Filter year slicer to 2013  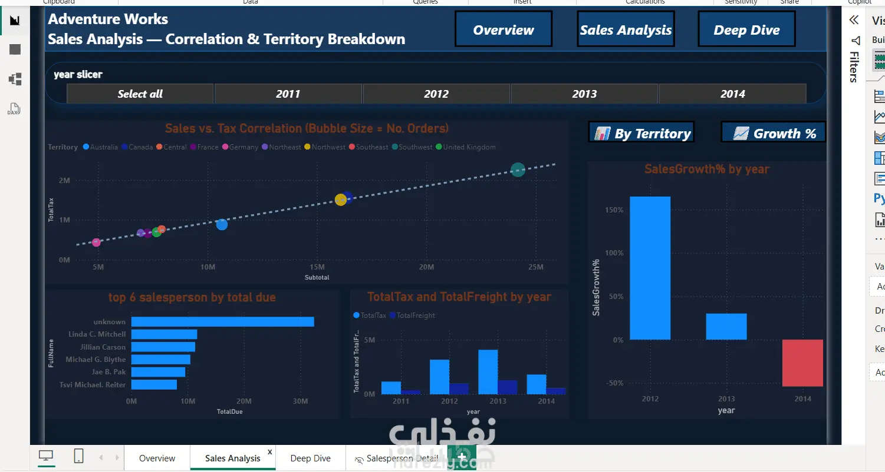point(584,94)
